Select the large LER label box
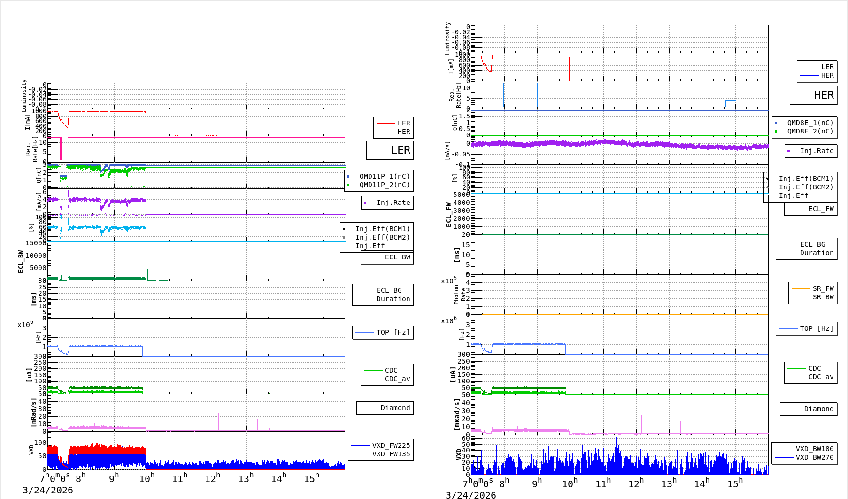Viewport: 848px width, 499px height. (390, 150)
